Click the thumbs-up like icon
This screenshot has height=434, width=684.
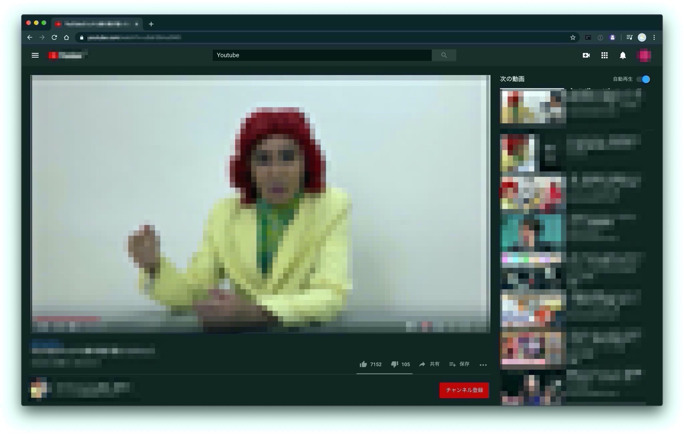point(363,364)
